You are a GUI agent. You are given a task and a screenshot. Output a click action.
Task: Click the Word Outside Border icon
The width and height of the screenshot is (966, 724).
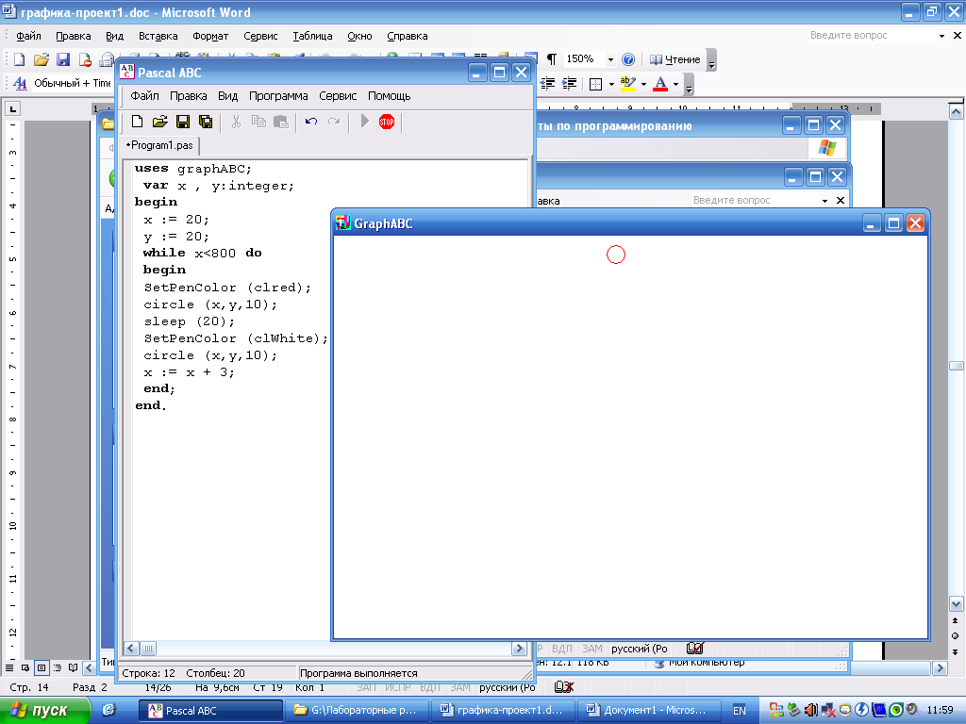tap(596, 84)
